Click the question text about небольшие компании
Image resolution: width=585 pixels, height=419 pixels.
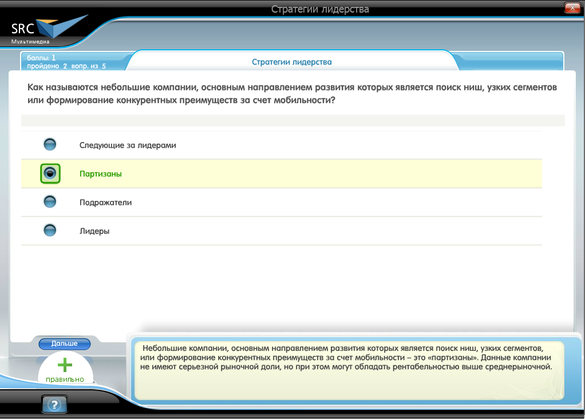[x=292, y=94]
